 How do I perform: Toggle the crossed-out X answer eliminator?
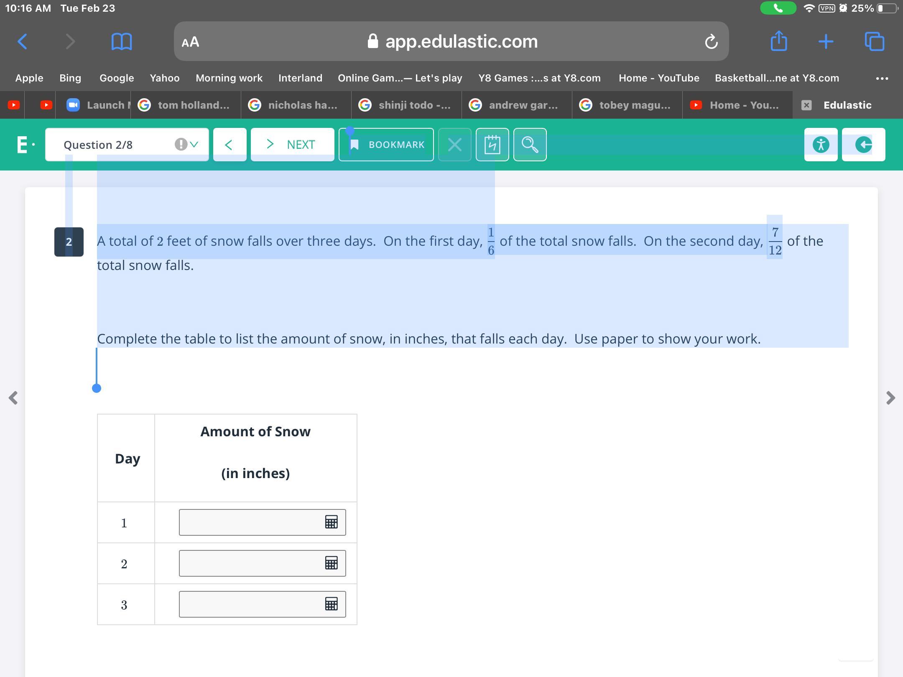(454, 145)
